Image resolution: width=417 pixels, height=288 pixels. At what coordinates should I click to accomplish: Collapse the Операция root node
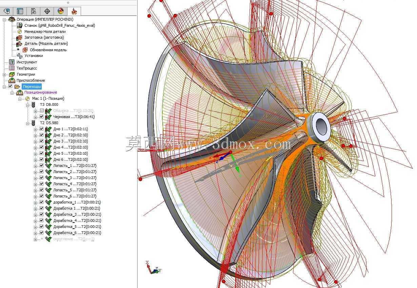pyautogui.click(x=4, y=19)
